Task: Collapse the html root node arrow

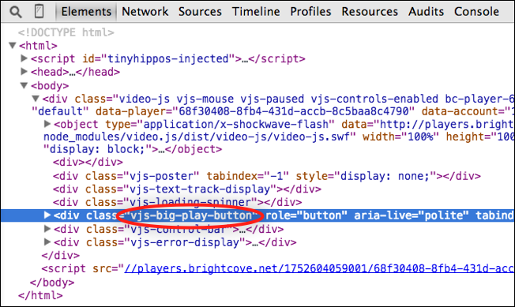Action: click(13, 45)
